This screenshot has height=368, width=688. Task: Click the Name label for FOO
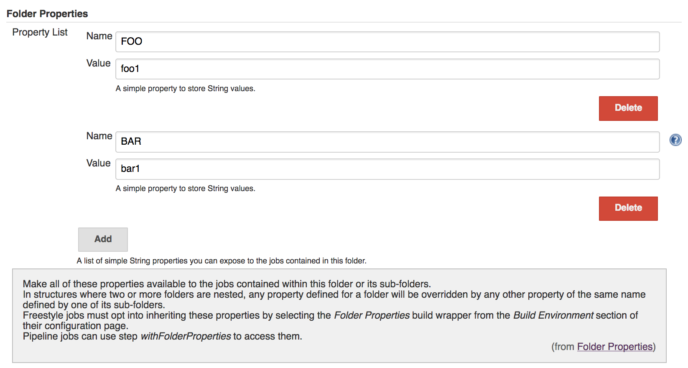99,36
